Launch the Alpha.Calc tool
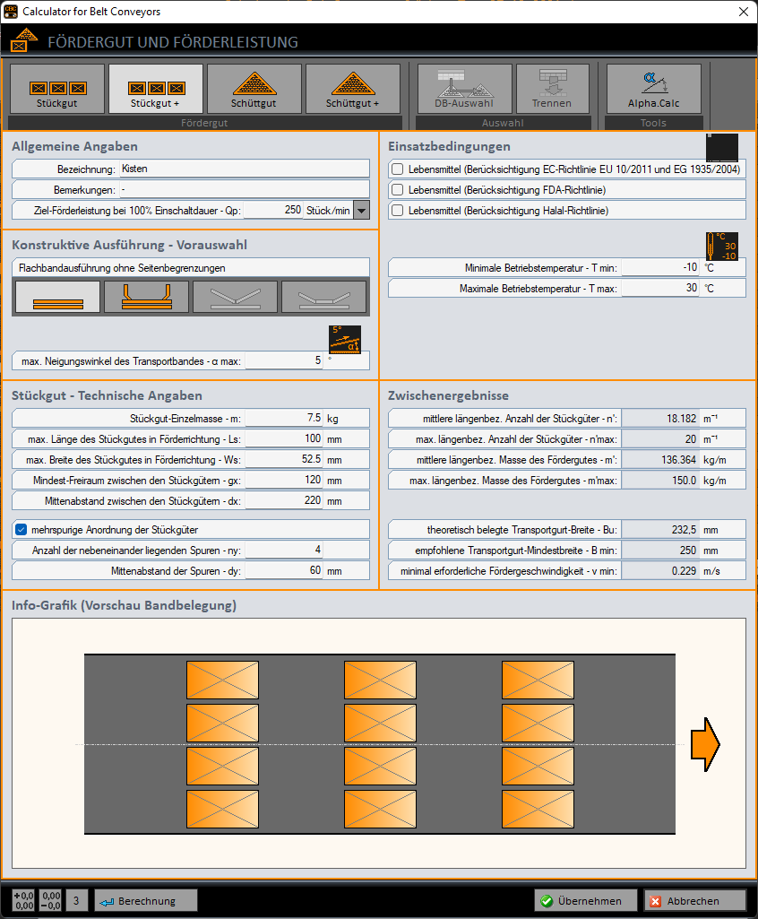Screen dimensions: 758x919 (654, 89)
